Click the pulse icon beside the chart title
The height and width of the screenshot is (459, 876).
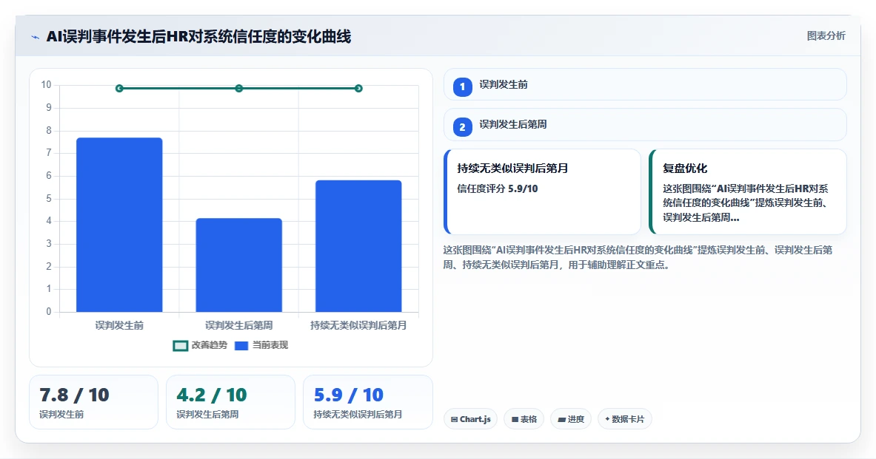point(36,38)
